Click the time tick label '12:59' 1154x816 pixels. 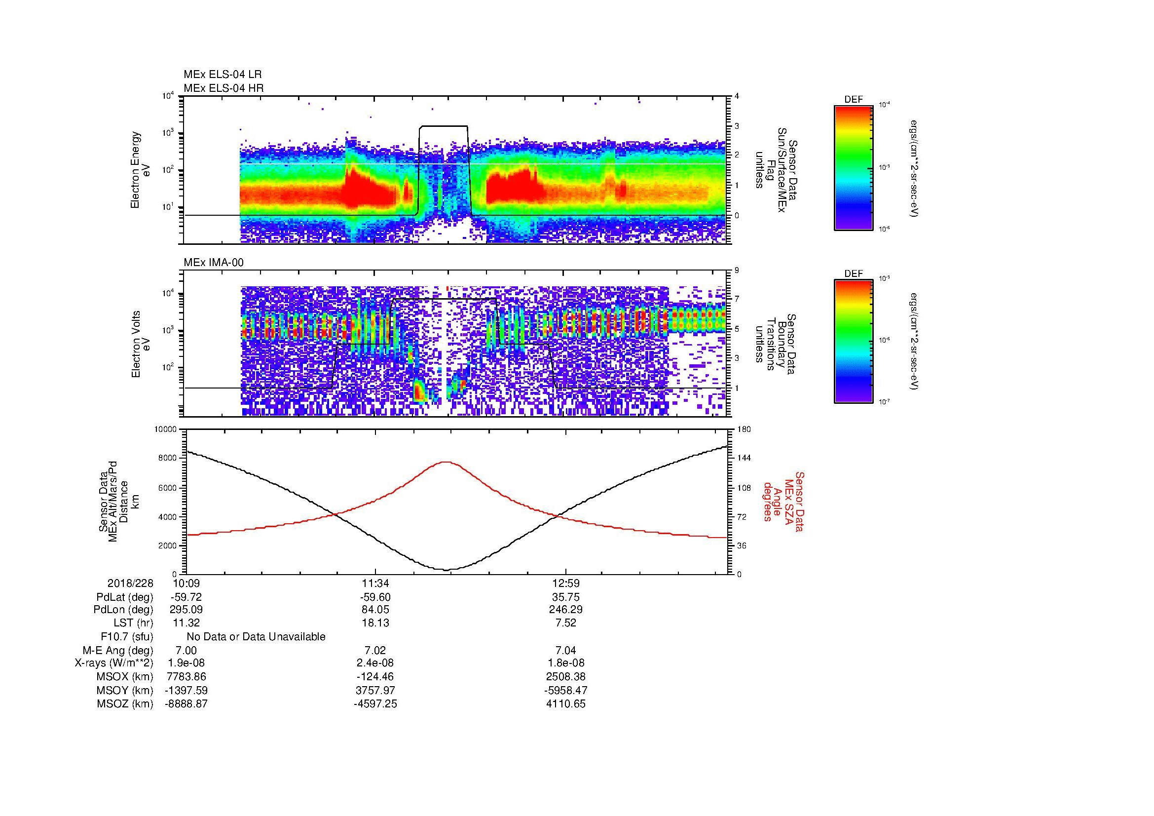pyautogui.click(x=566, y=583)
